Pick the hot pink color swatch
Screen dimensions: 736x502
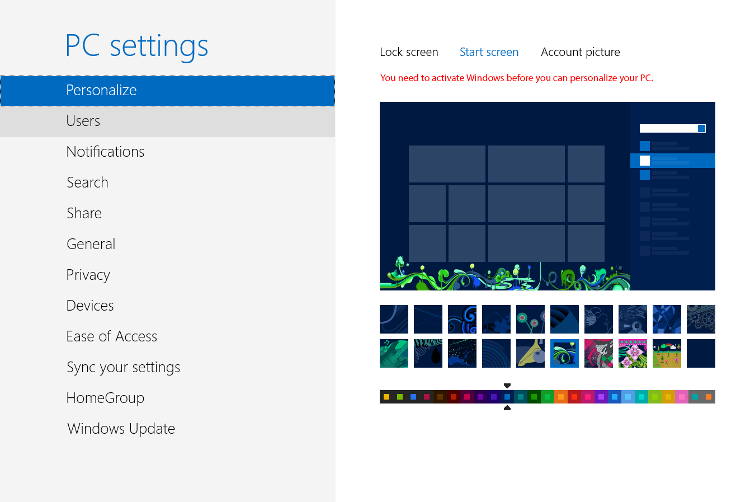[588, 397]
